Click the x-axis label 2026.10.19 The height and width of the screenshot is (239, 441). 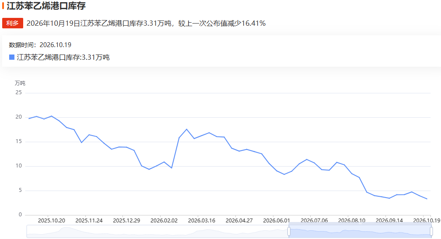pos(427,221)
